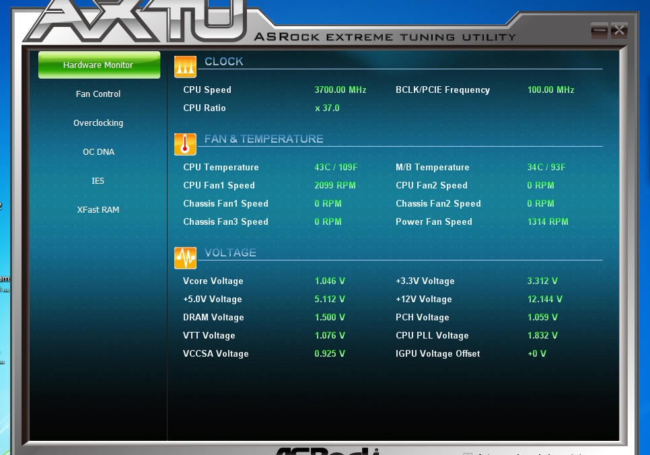Viewport: 650px width, 455px height.
Task: Click the CPU PLL Voltage value 1.832 V
Action: (x=542, y=336)
